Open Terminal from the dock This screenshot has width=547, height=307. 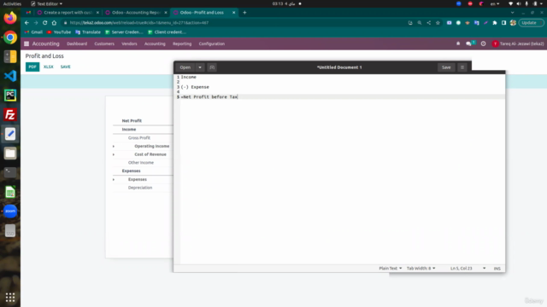pos(10,172)
